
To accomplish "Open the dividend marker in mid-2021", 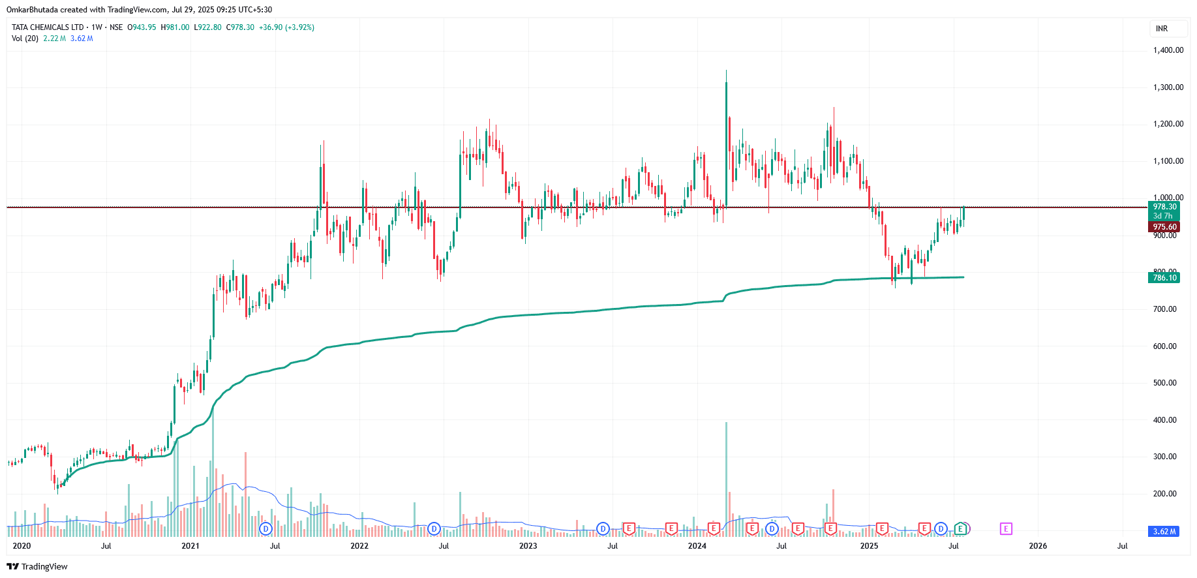I will [265, 528].
